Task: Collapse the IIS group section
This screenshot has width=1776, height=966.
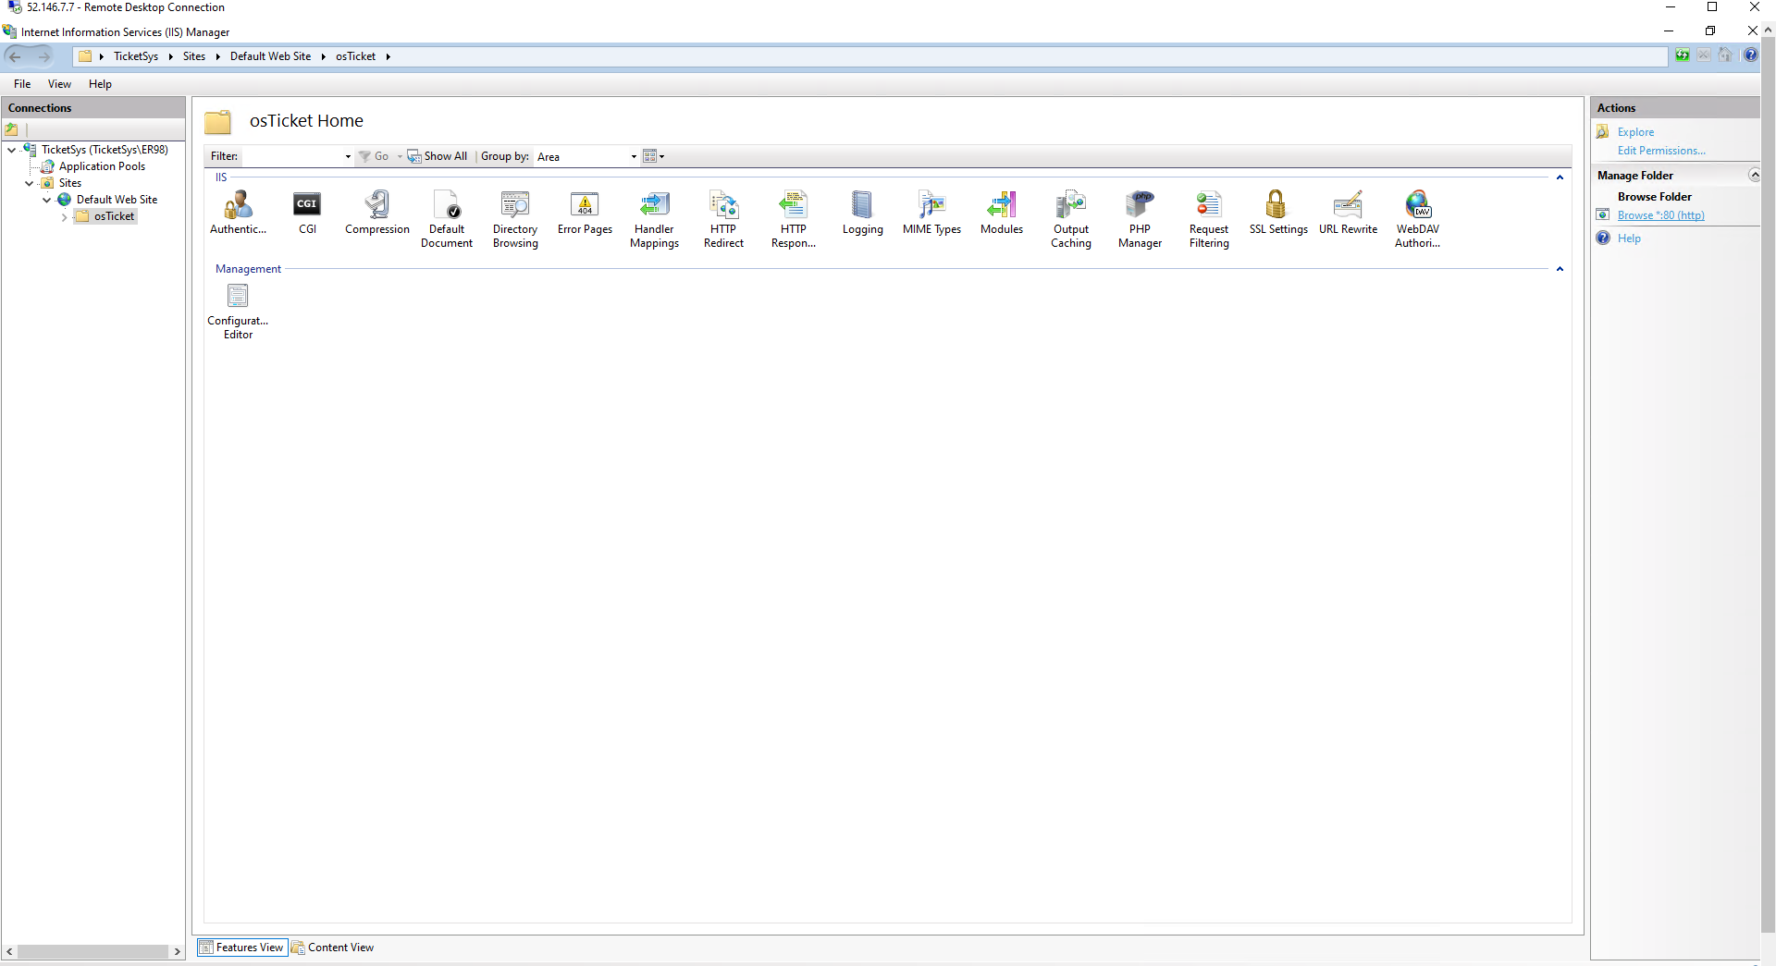Action: (1560, 177)
